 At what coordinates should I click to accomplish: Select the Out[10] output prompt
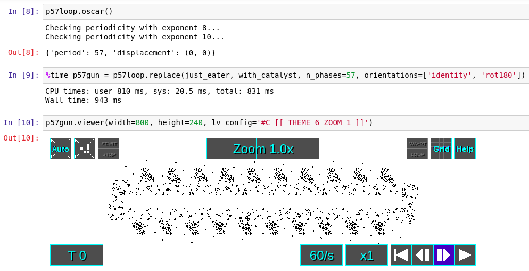21,138
